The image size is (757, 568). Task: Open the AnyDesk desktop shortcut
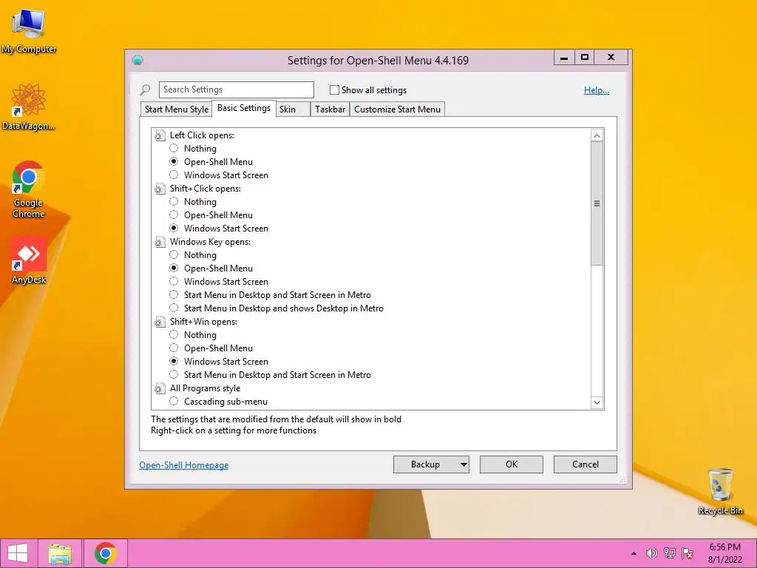coord(29,260)
